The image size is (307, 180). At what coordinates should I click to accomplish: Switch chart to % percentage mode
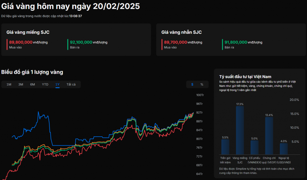[x=202, y=84]
